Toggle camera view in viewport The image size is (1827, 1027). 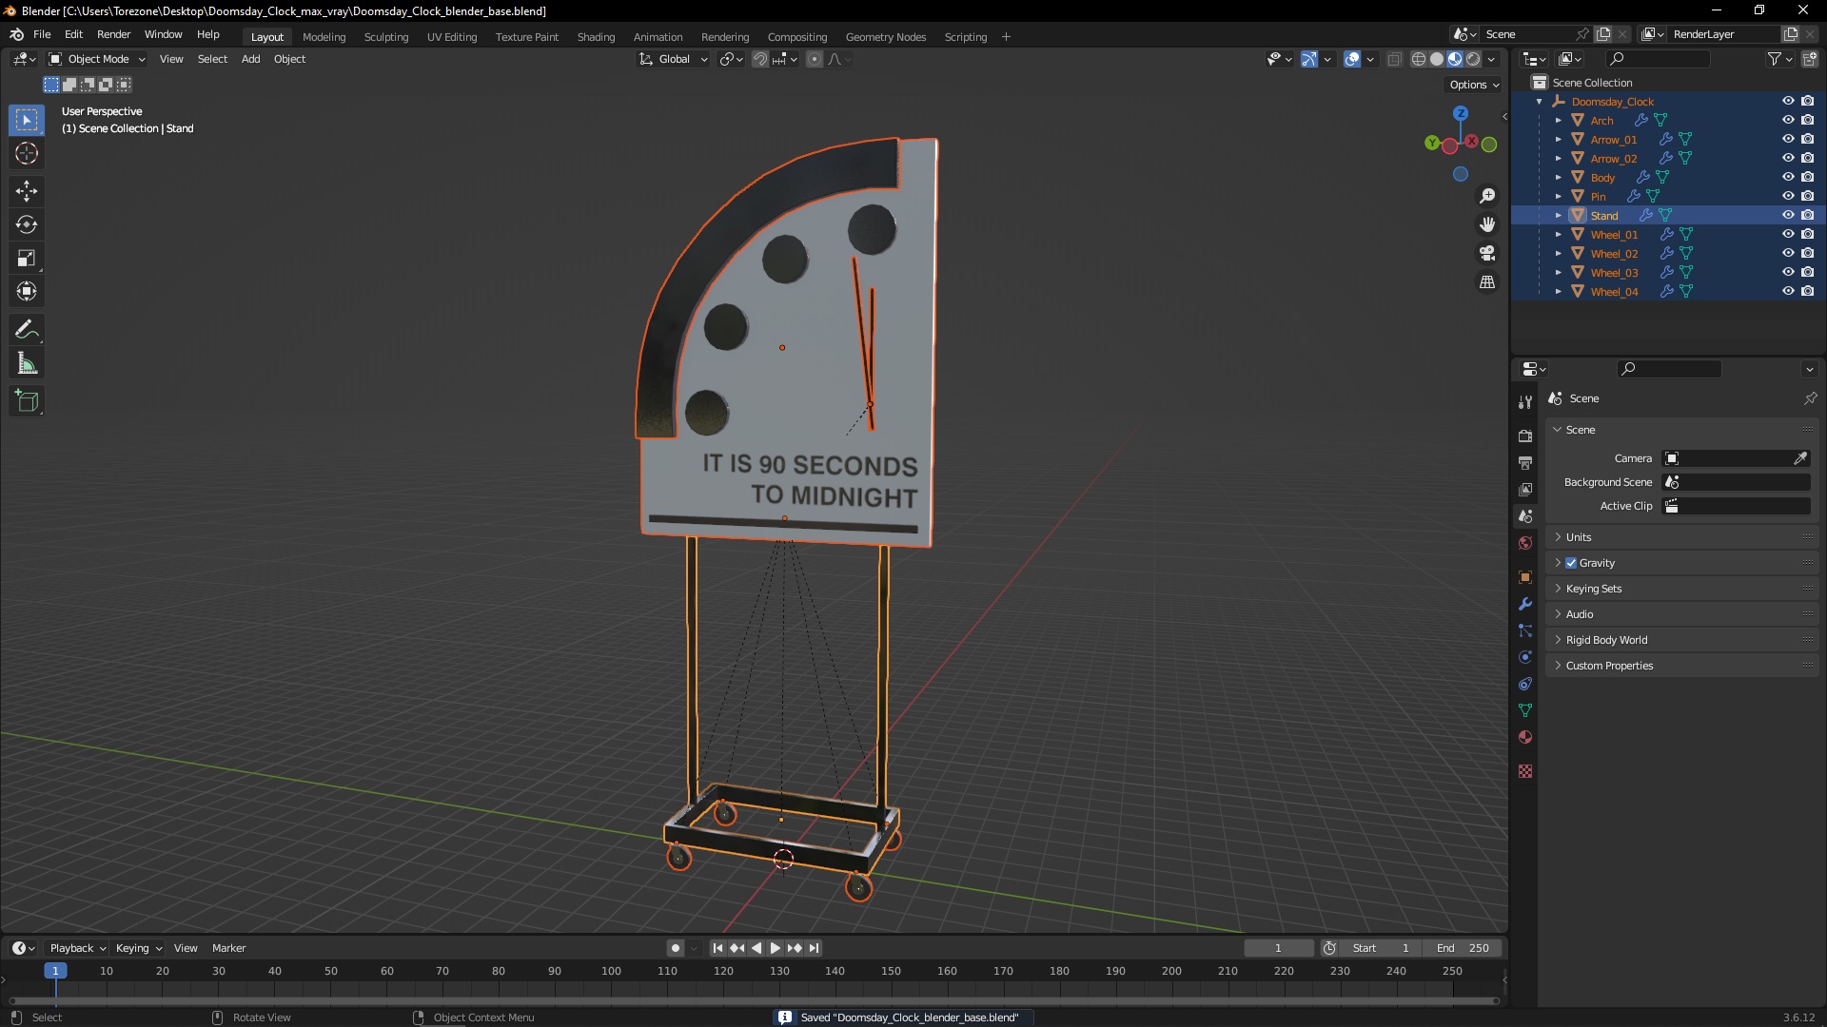click(1487, 254)
